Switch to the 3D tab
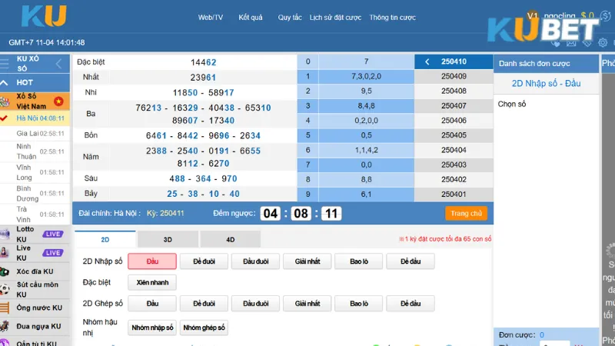Viewport: 615px width, 346px height. (x=168, y=239)
